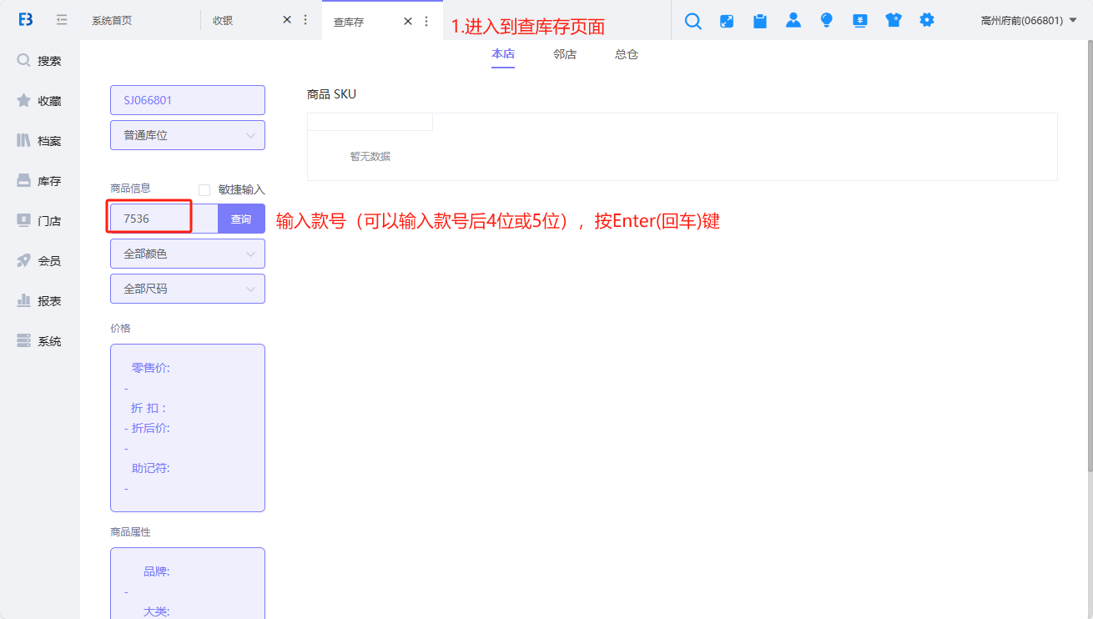Viewport: 1093px width, 619px height.
Task: Collapse the sidebar with the menu-fold icon
Action: point(62,20)
